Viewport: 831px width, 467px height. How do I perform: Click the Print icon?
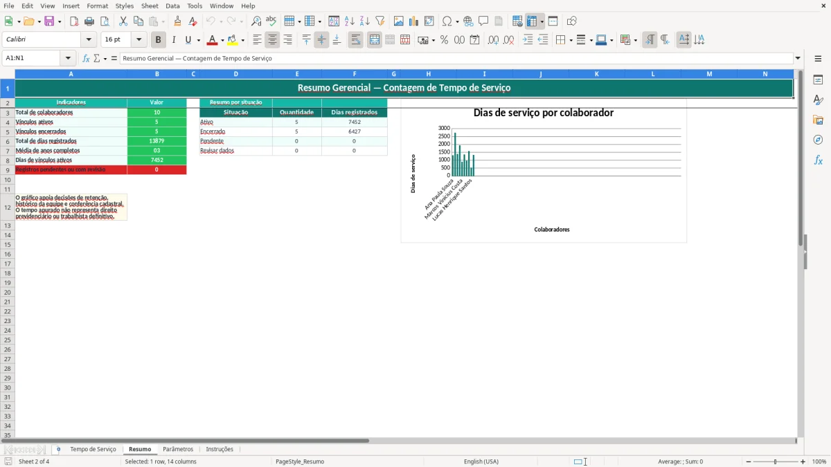point(89,21)
